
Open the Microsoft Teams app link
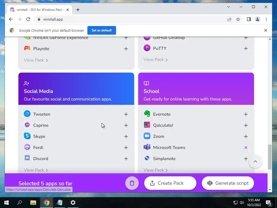(169, 148)
